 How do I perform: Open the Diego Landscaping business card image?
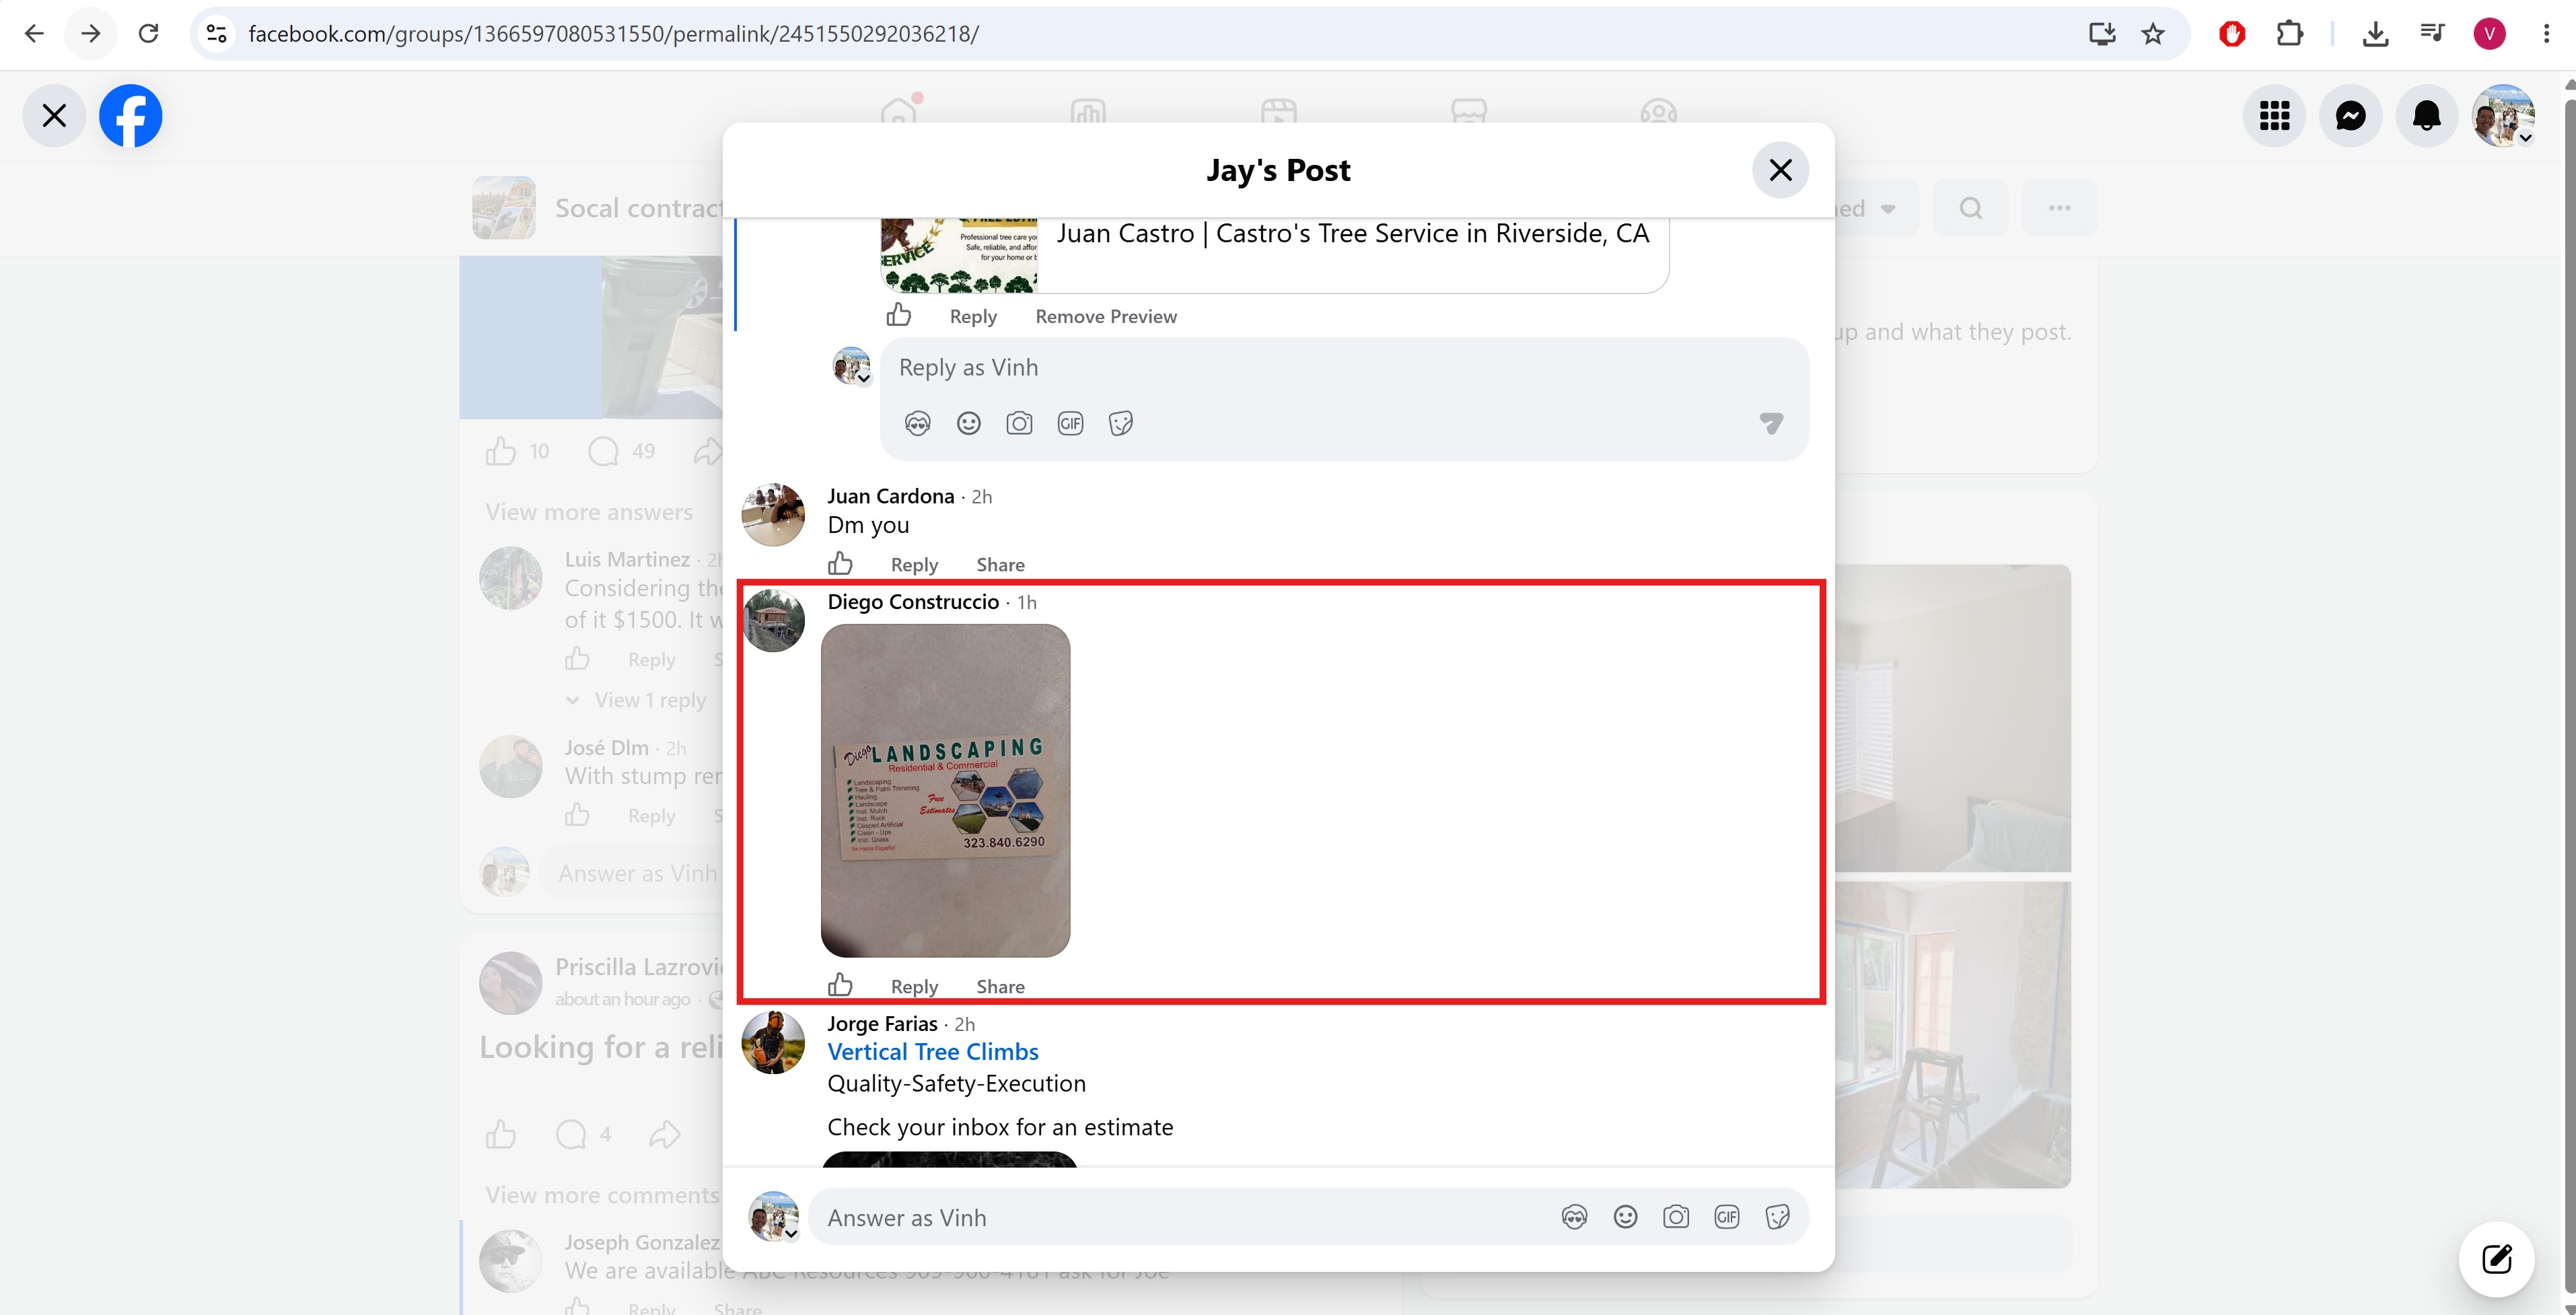[945, 790]
